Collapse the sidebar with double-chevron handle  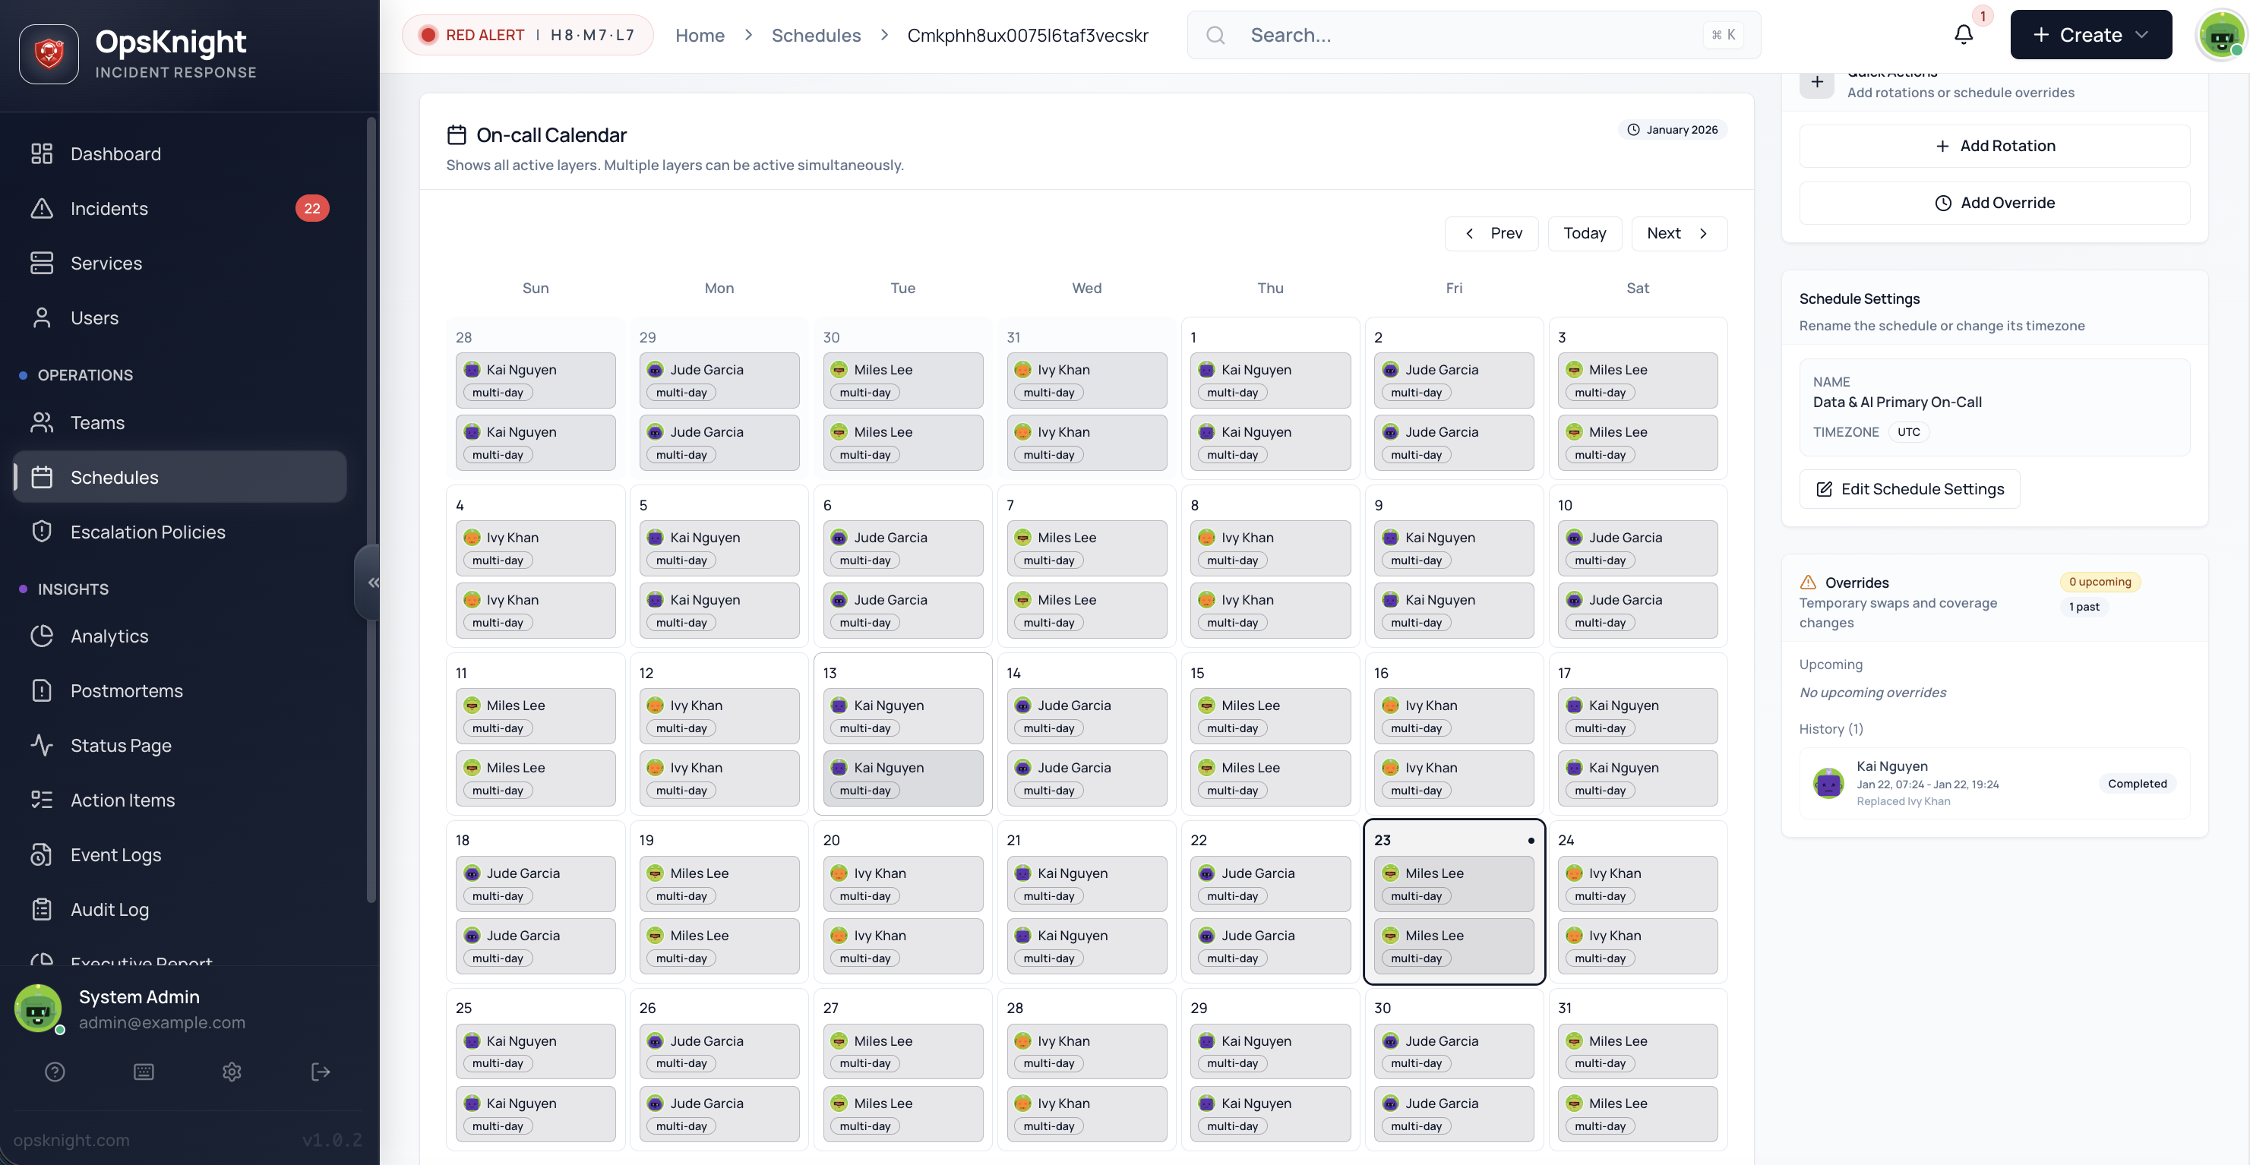pos(372,582)
